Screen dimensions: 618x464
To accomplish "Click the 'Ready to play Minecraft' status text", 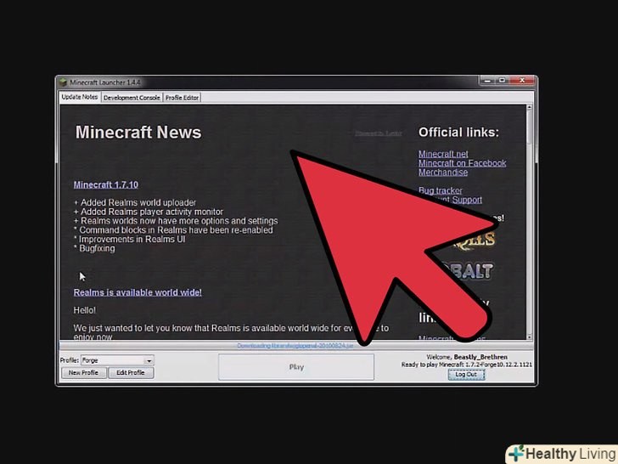I will (467, 365).
